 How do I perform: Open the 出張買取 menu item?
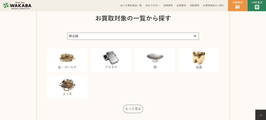(x=181, y=5)
